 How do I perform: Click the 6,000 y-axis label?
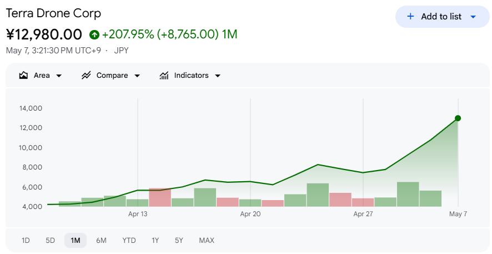32,187
